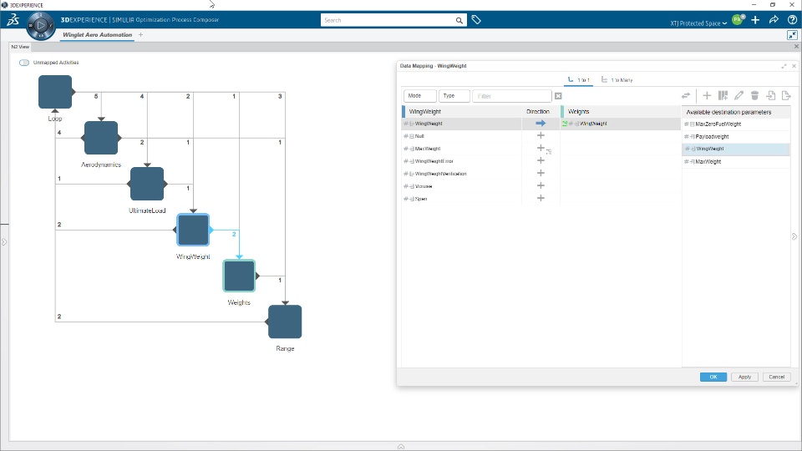Image resolution: width=802 pixels, height=451 pixels.
Task: Expand the right side panel arrow
Action: tap(794, 236)
